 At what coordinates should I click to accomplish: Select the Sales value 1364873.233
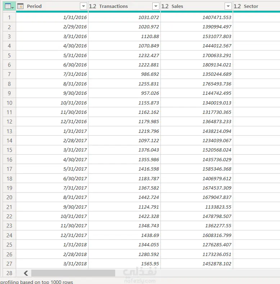click(197, 122)
